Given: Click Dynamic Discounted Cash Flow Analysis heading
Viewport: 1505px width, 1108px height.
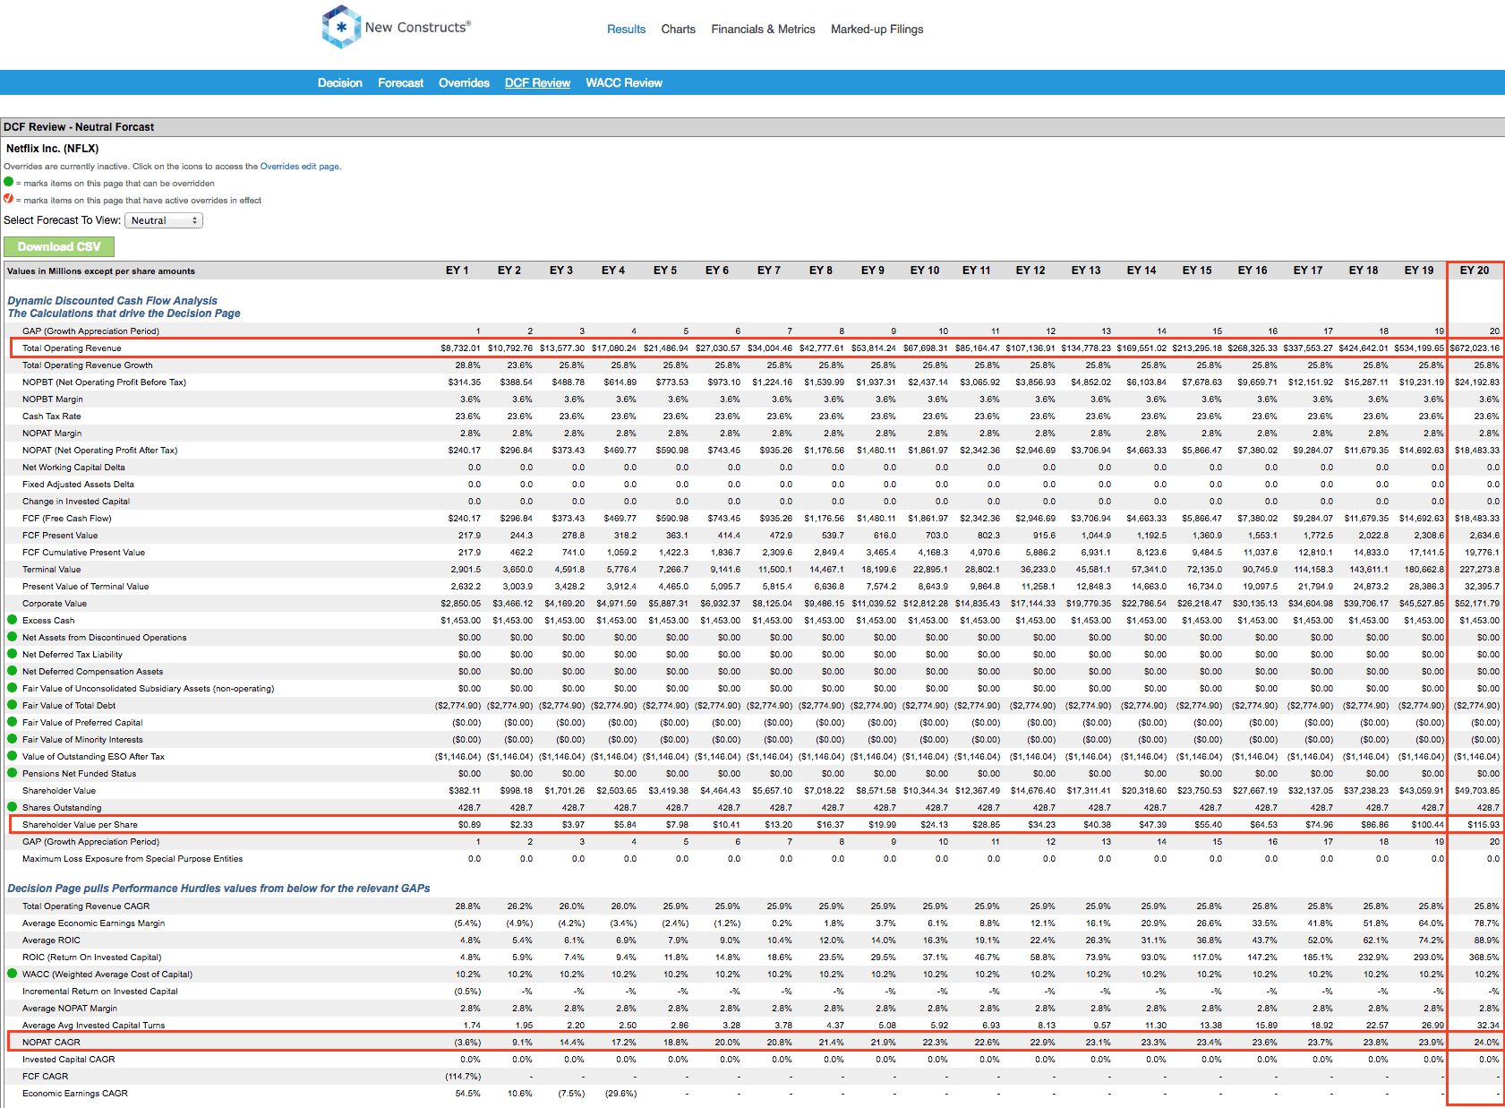Looking at the screenshot, I should click(x=112, y=301).
